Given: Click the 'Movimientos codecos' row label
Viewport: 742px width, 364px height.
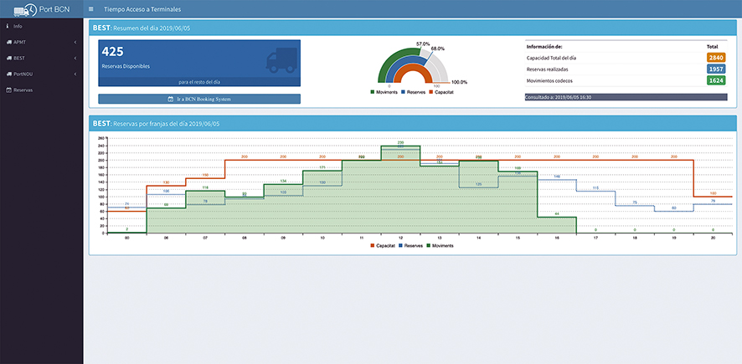Looking at the screenshot, I should point(549,81).
